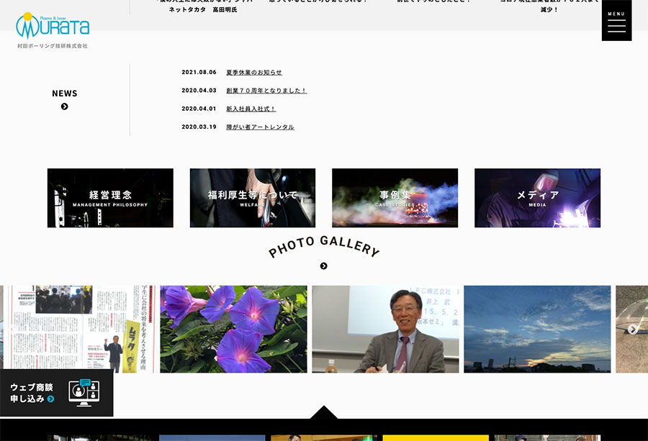The width and height of the screenshot is (648, 441).
Task: Open the NEWS heading link
Action: click(65, 94)
